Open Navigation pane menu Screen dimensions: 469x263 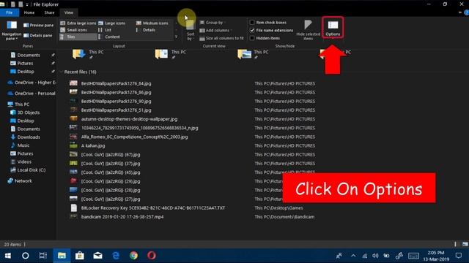tap(12, 31)
